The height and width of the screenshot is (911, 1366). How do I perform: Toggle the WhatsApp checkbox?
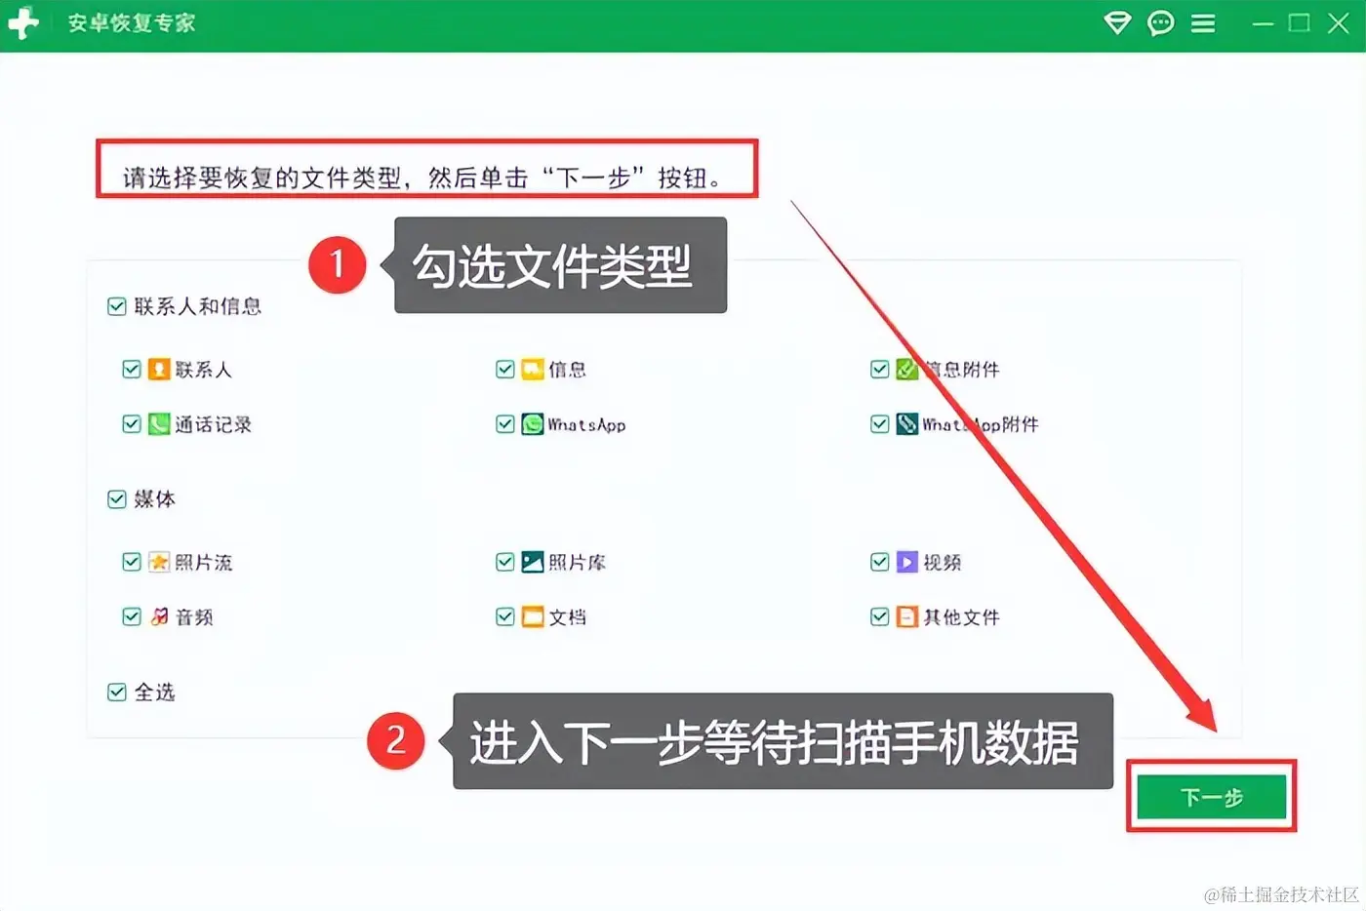(x=505, y=424)
